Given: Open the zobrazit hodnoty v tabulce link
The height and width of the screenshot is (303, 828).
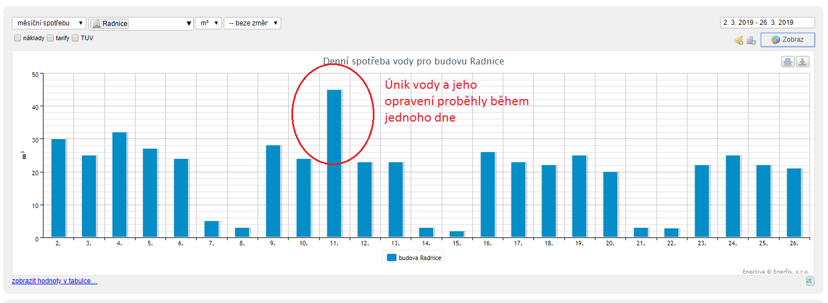Looking at the screenshot, I should point(54,281).
